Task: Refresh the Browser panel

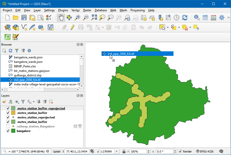Action: [10, 51]
